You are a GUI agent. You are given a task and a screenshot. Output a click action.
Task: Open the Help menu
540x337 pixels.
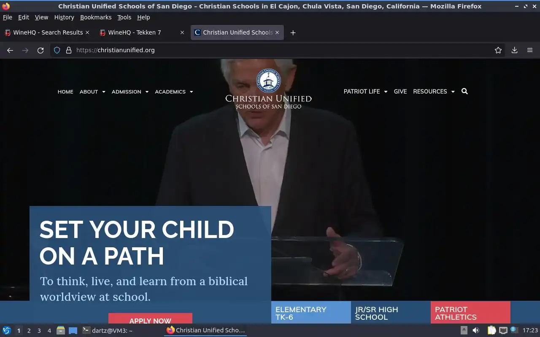pos(143,17)
